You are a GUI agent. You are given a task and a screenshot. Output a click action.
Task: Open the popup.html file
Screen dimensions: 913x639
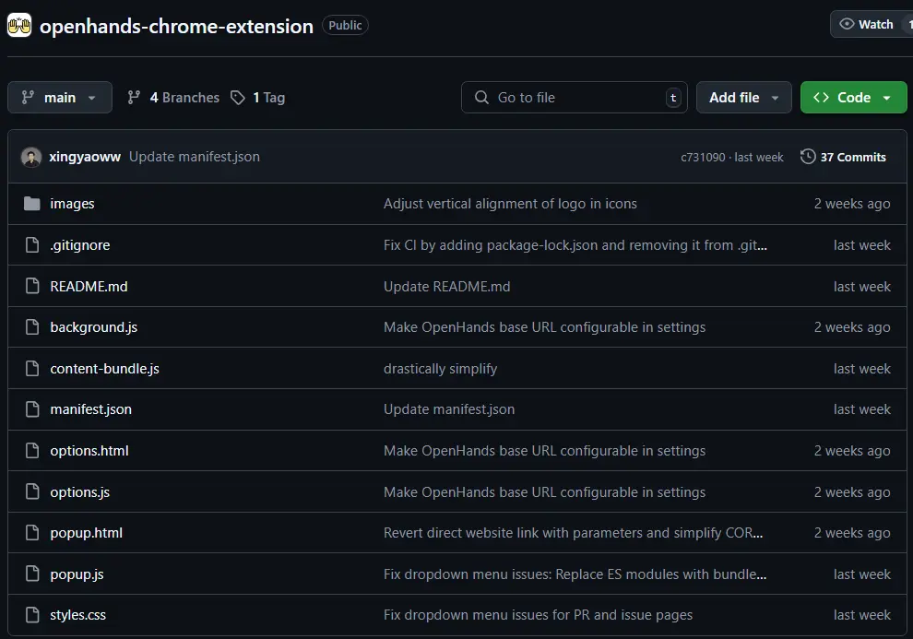(86, 533)
